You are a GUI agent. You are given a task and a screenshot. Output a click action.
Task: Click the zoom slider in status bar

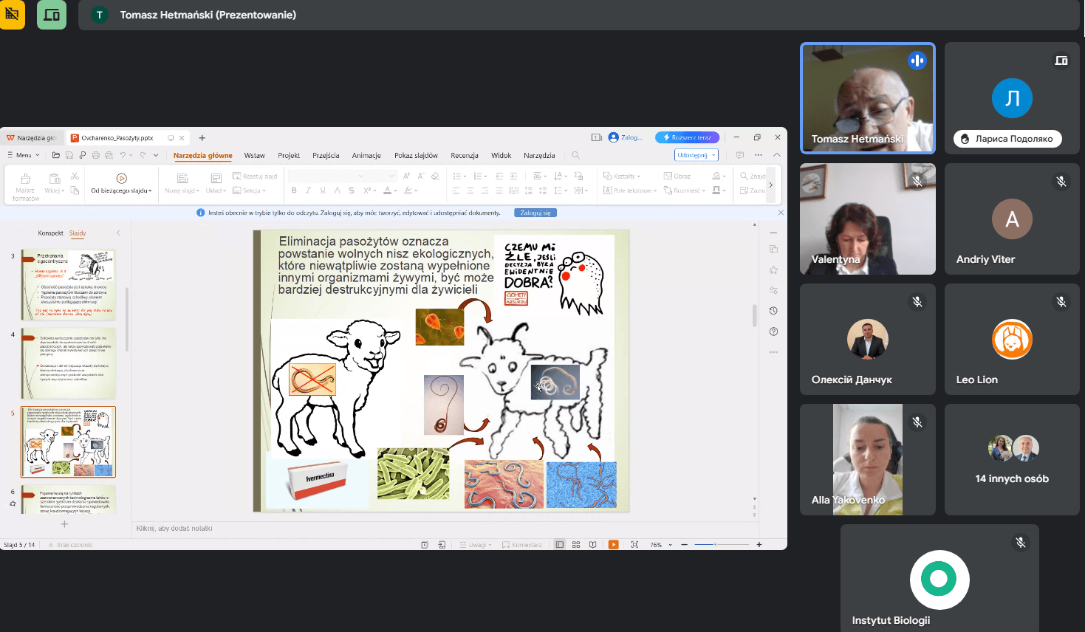point(722,545)
